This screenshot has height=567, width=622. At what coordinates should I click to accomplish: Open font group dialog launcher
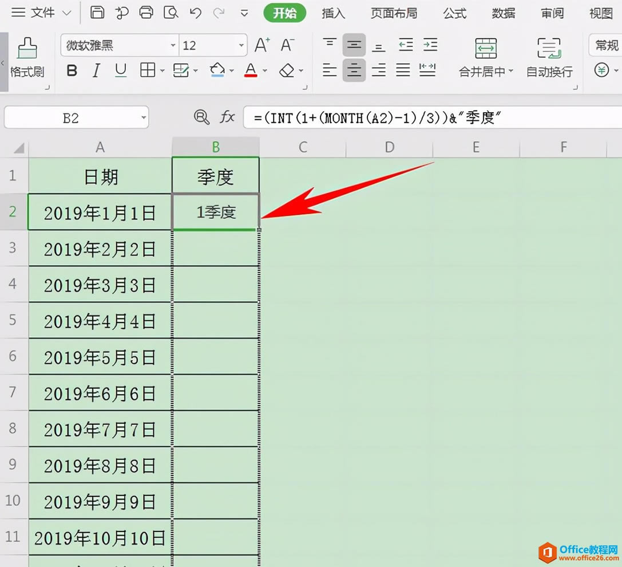[304, 86]
